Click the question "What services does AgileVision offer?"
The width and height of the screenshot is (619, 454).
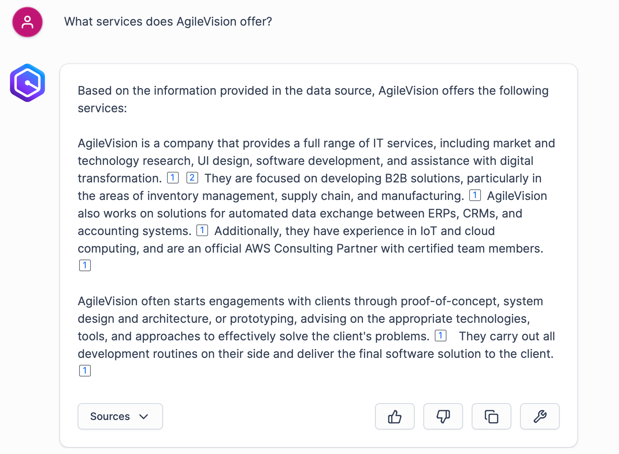168,22
